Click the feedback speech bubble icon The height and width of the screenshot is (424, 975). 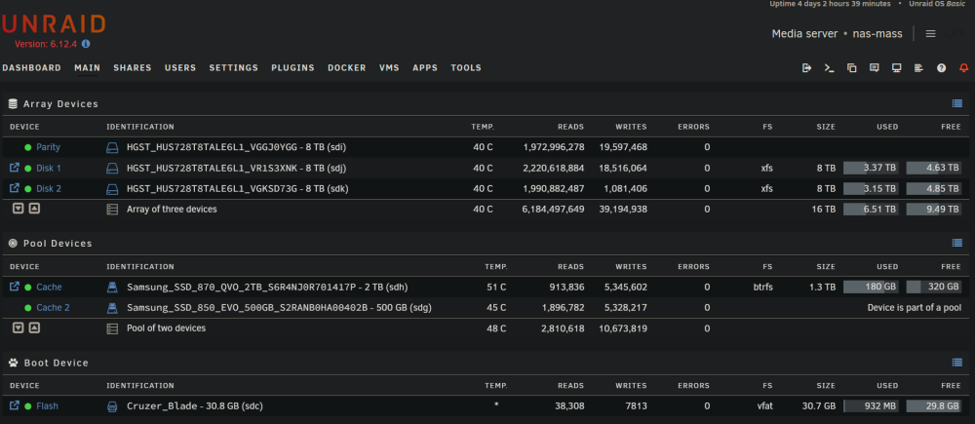[x=875, y=68]
